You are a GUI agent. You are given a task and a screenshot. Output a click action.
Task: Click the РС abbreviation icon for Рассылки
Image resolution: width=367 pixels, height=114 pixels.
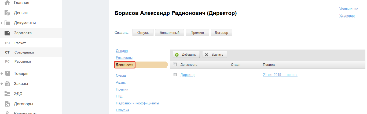[x=7, y=62]
